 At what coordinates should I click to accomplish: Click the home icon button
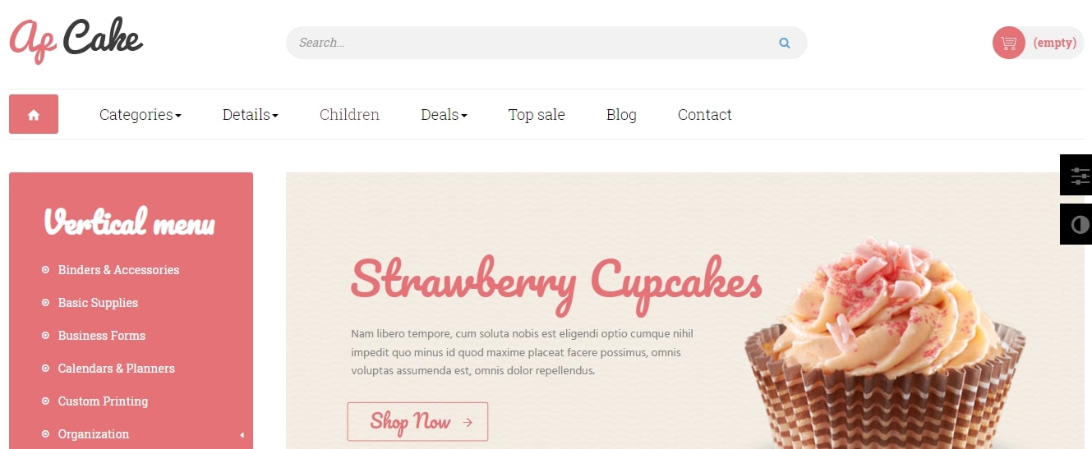34,114
